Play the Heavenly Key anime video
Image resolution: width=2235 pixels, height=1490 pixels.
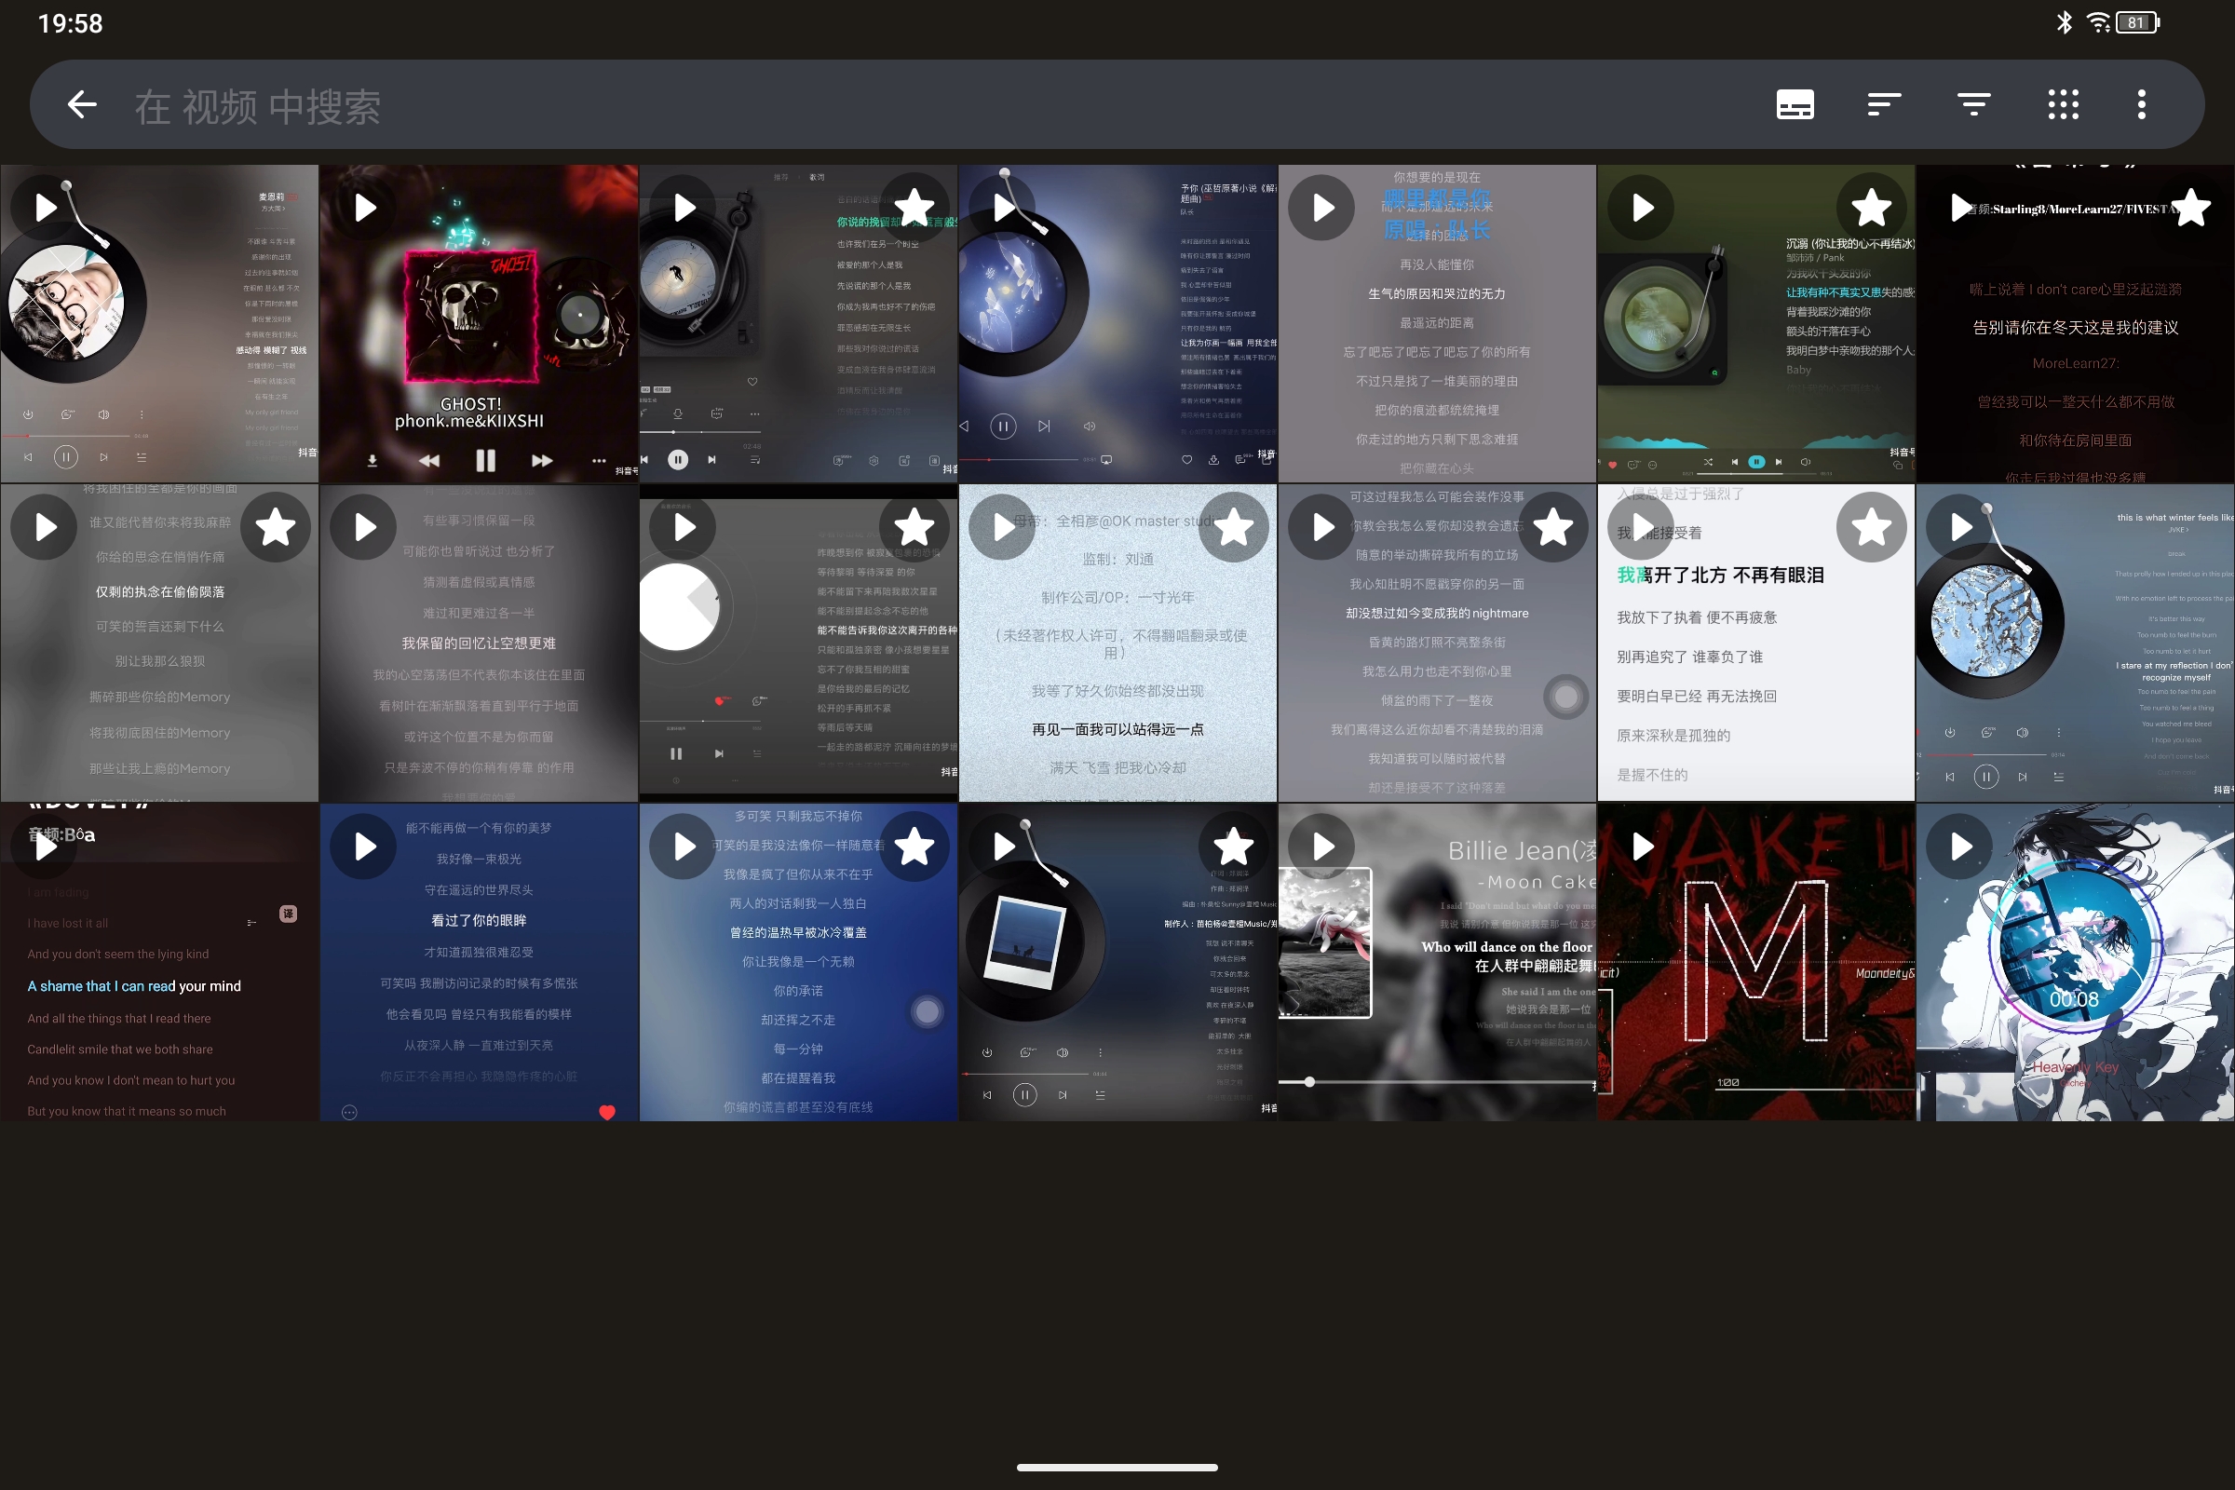1960,846
